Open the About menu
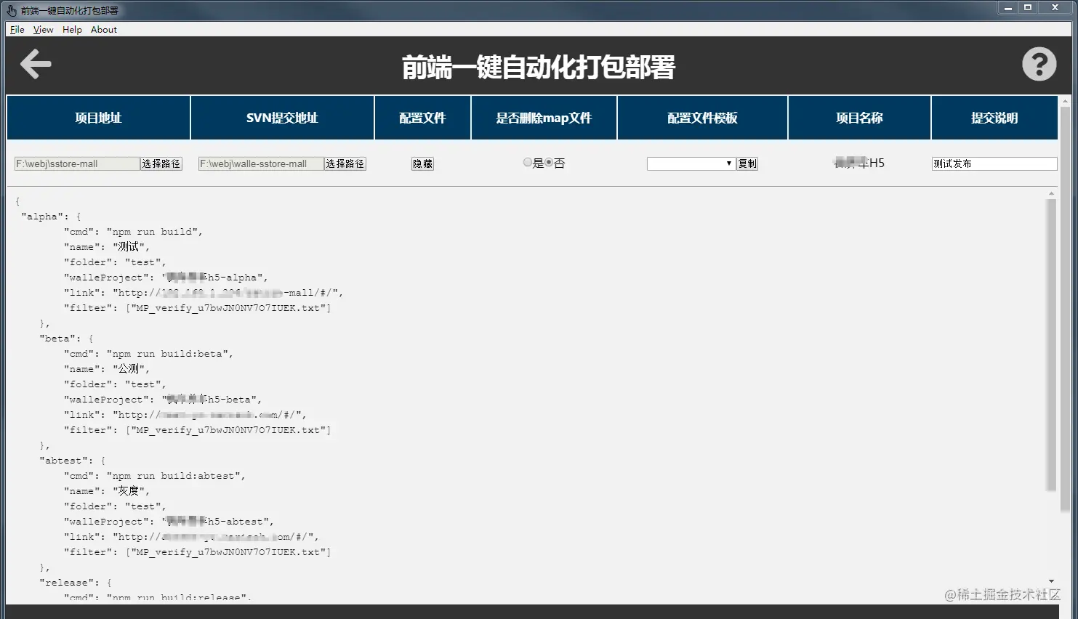Viewport: 1078px width, 619px height. [104, 30]
